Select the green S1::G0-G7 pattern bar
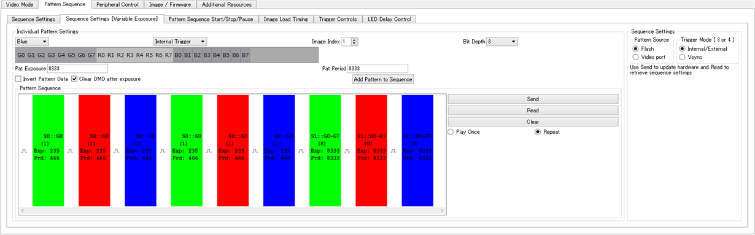Viewport: 755px width, 235px height. click(x=325, y=150)
